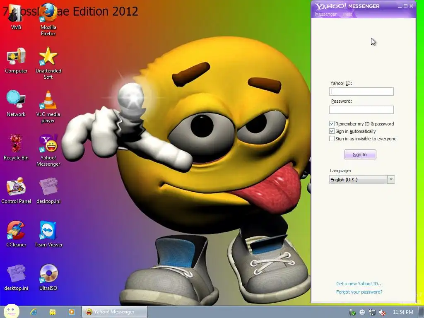Viewport: 424px width, 318px height.
Task: Click the Yahoo smiley tray icon
Action: (362, 312)
